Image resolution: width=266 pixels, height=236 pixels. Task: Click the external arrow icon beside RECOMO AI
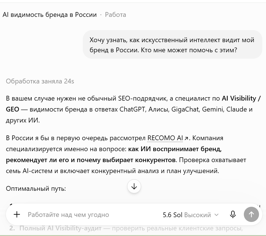click(186, 138)
